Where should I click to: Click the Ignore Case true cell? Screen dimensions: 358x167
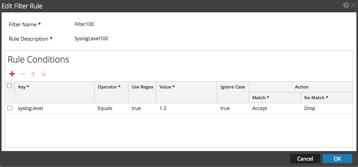tap(225, 108)
